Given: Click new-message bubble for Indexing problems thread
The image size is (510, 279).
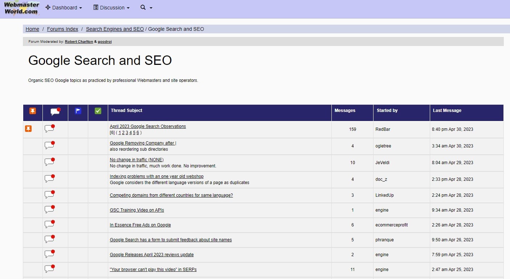Looking at the screenshot, I should [x=50, y=179].
